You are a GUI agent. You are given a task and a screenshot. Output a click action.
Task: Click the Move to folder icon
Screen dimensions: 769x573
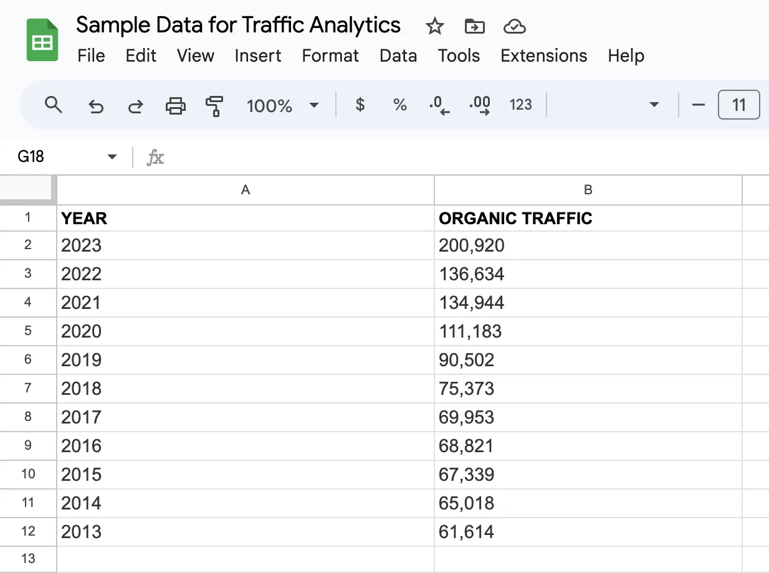tap(475, 26)
